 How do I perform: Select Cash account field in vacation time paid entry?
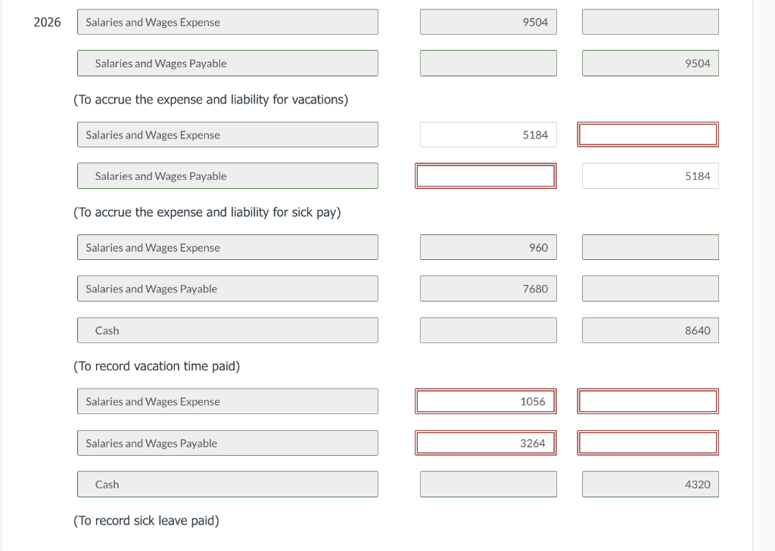227,330
